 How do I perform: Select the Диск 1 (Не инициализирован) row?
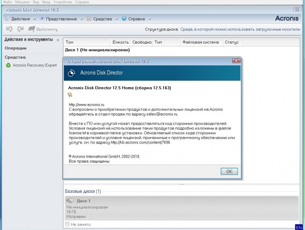(181, 50)
